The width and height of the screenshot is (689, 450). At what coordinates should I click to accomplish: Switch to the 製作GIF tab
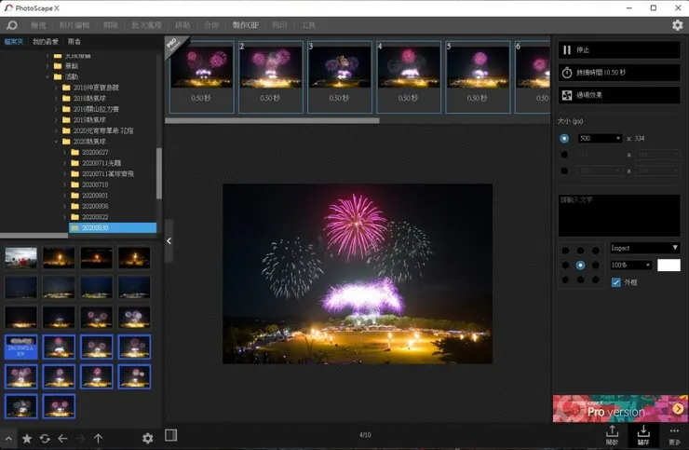[246, 25]
